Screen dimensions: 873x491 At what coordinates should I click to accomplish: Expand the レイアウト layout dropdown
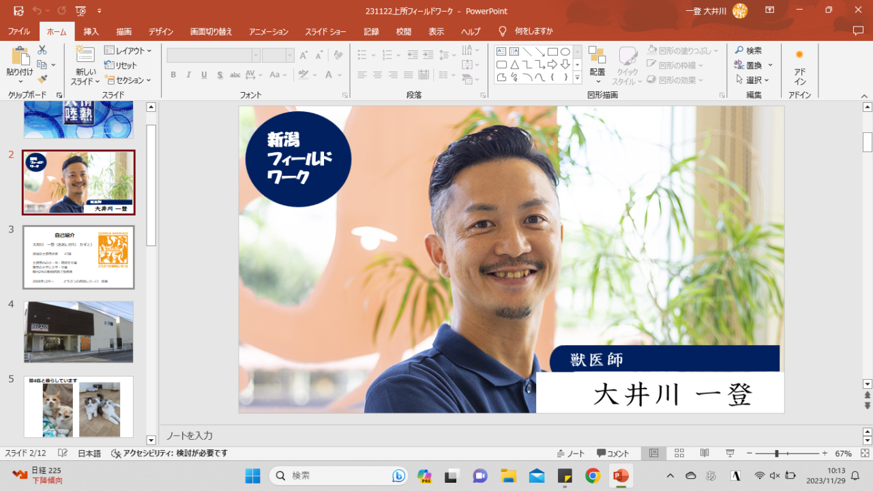click(128, 50)
